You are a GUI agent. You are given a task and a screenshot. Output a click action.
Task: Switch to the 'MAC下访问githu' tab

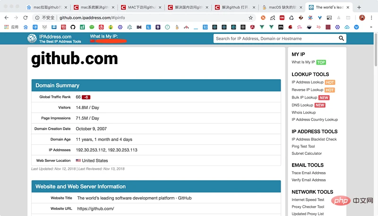[x=141, y=7]
